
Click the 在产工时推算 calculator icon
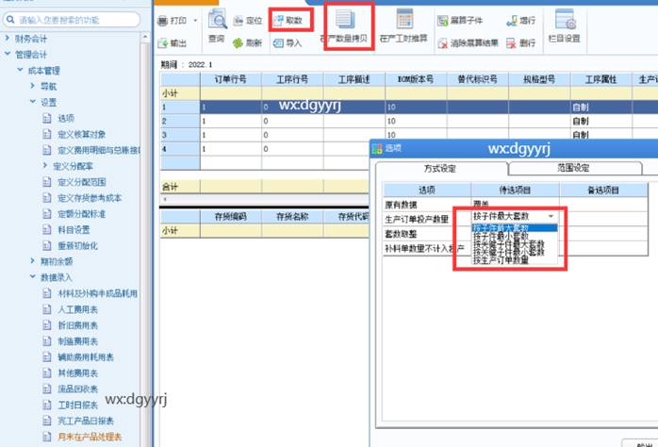tap(404, 19)
